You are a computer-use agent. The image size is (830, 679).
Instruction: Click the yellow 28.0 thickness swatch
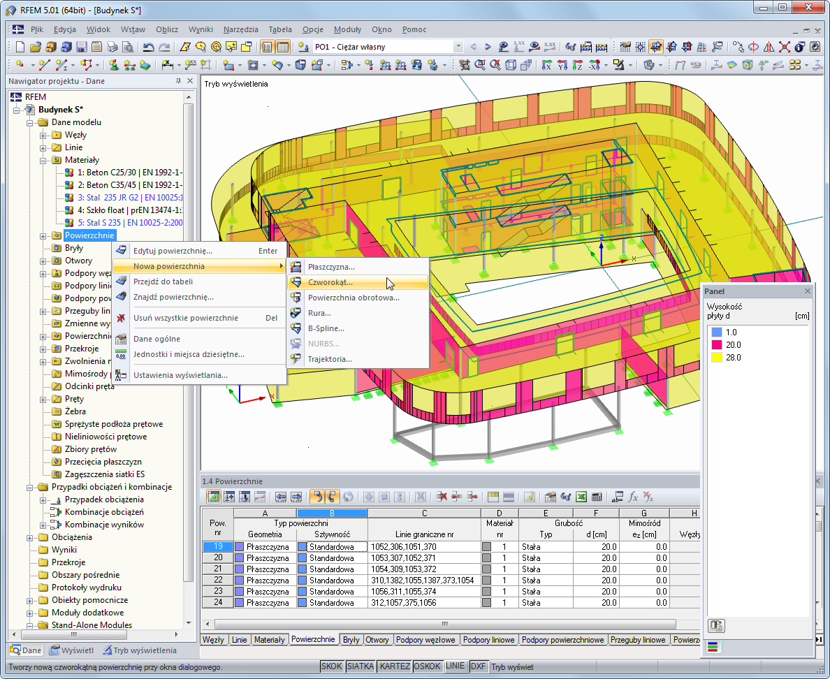pyautogui.click(x=717, y=358)
